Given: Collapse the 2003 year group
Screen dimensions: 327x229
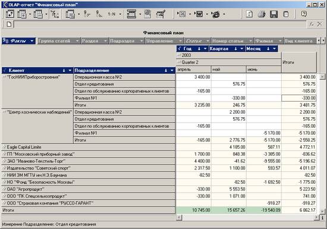Looking at the screenshot, I should [x=179, y=55].
